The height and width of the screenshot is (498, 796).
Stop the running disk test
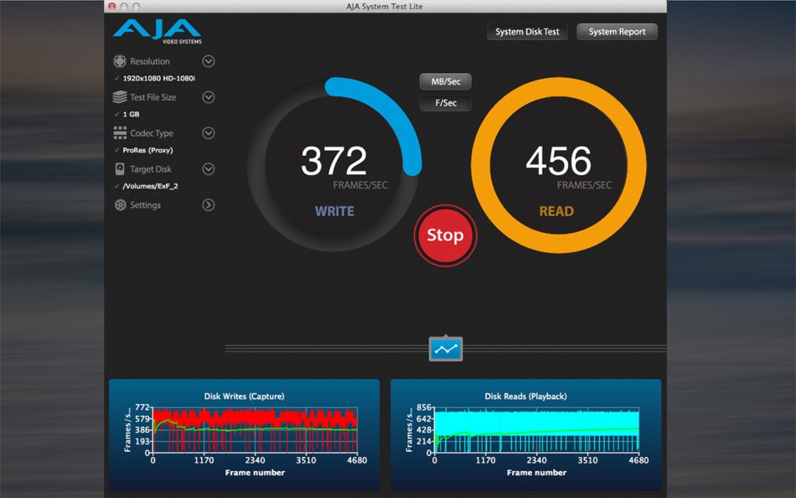[445, 236]
